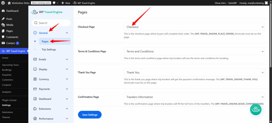Screen dimensions: 272x123
Task: Open the Media menu in sidebar
Action: coord(10,25)
